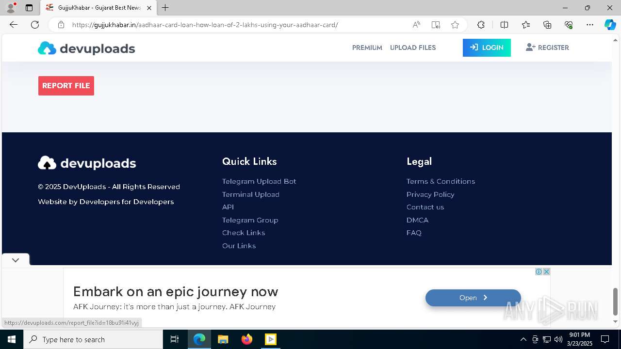This screenshot has height=349, width=621.
Task: Open volume control in tray
Action: pyautogui.click(x=558, y=339)
